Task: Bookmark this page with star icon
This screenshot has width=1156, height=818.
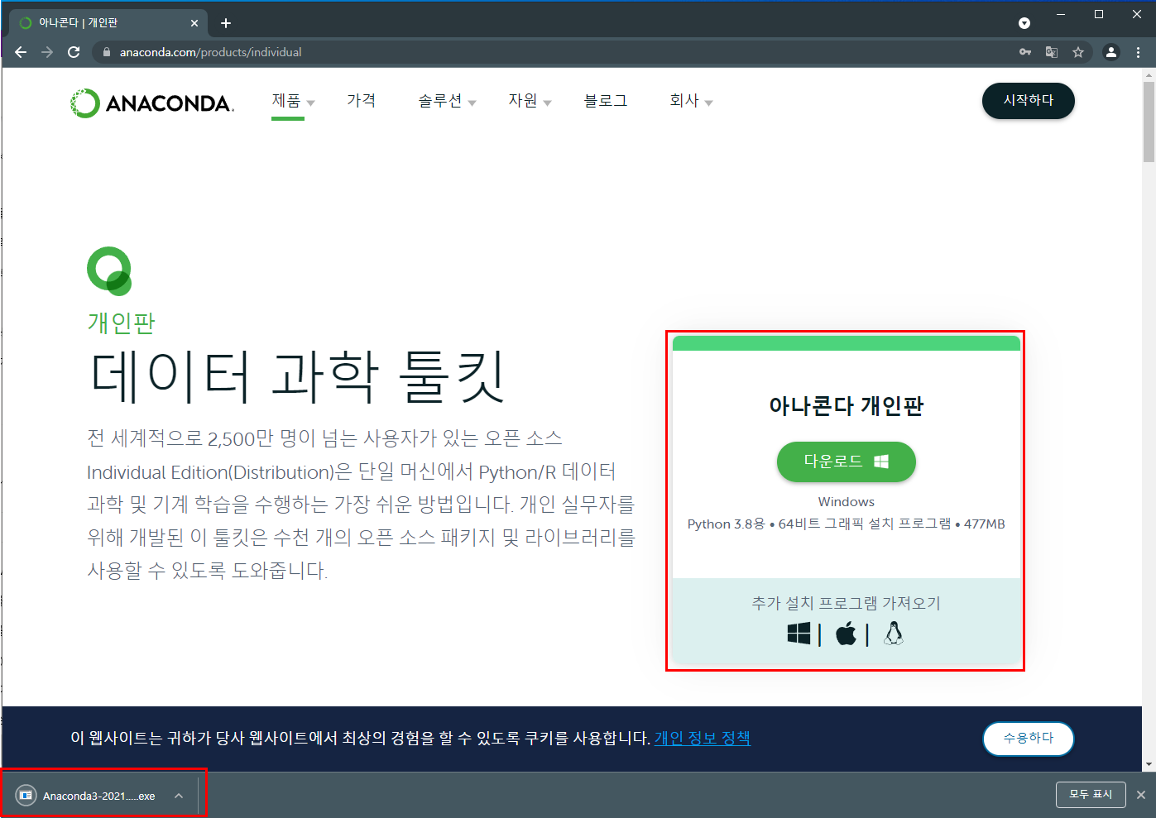Action: (1078, 52)
